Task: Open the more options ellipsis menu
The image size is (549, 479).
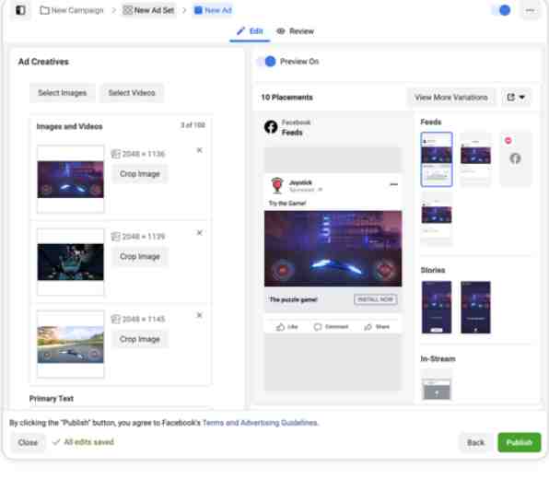Action: tap(530, 10)
